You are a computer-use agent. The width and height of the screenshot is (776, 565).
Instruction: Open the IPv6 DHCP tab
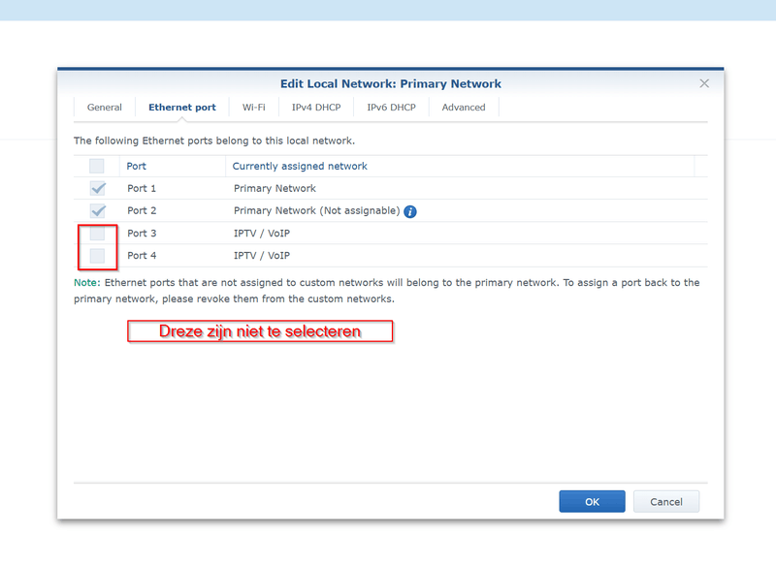click(x=392, y=108)
